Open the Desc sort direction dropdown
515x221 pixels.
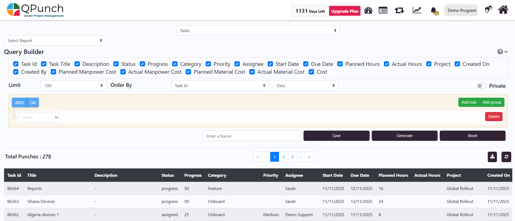[305, 86]
